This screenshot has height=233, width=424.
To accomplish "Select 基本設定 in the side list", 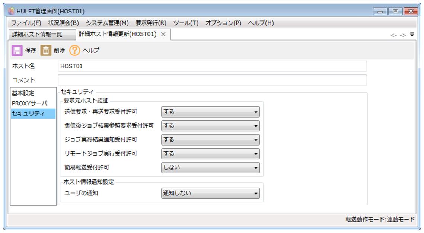I will [x=33, y=93].
